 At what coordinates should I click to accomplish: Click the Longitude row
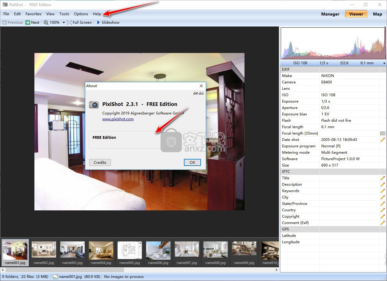click(x=333, y=242)
